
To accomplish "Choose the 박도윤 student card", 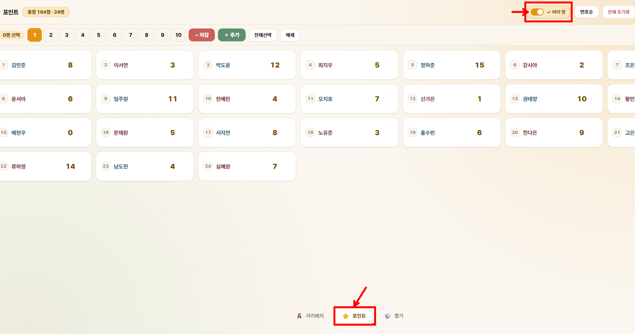I will coord(247,65).
